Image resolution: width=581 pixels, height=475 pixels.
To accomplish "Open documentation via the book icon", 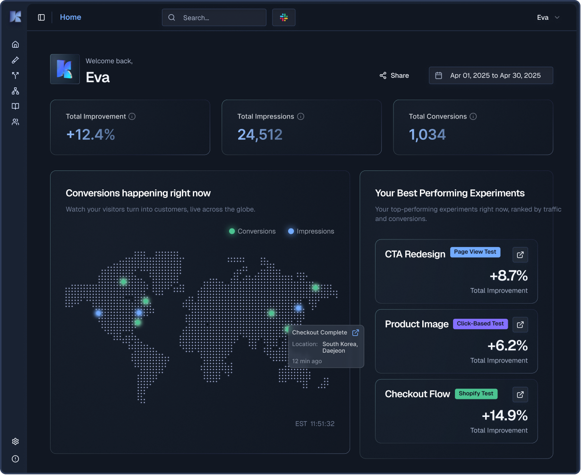I will 15,106.
